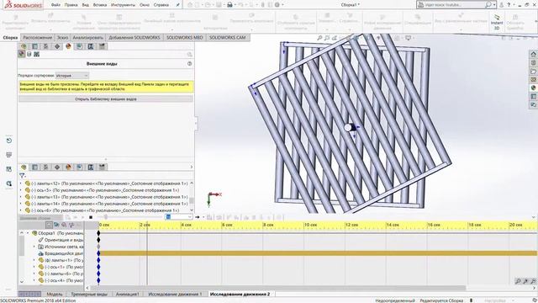Switch to SOLIDWORKS MBD ribbon tab
The width and height of the screenshot is (538, 303).
point(185,37)
